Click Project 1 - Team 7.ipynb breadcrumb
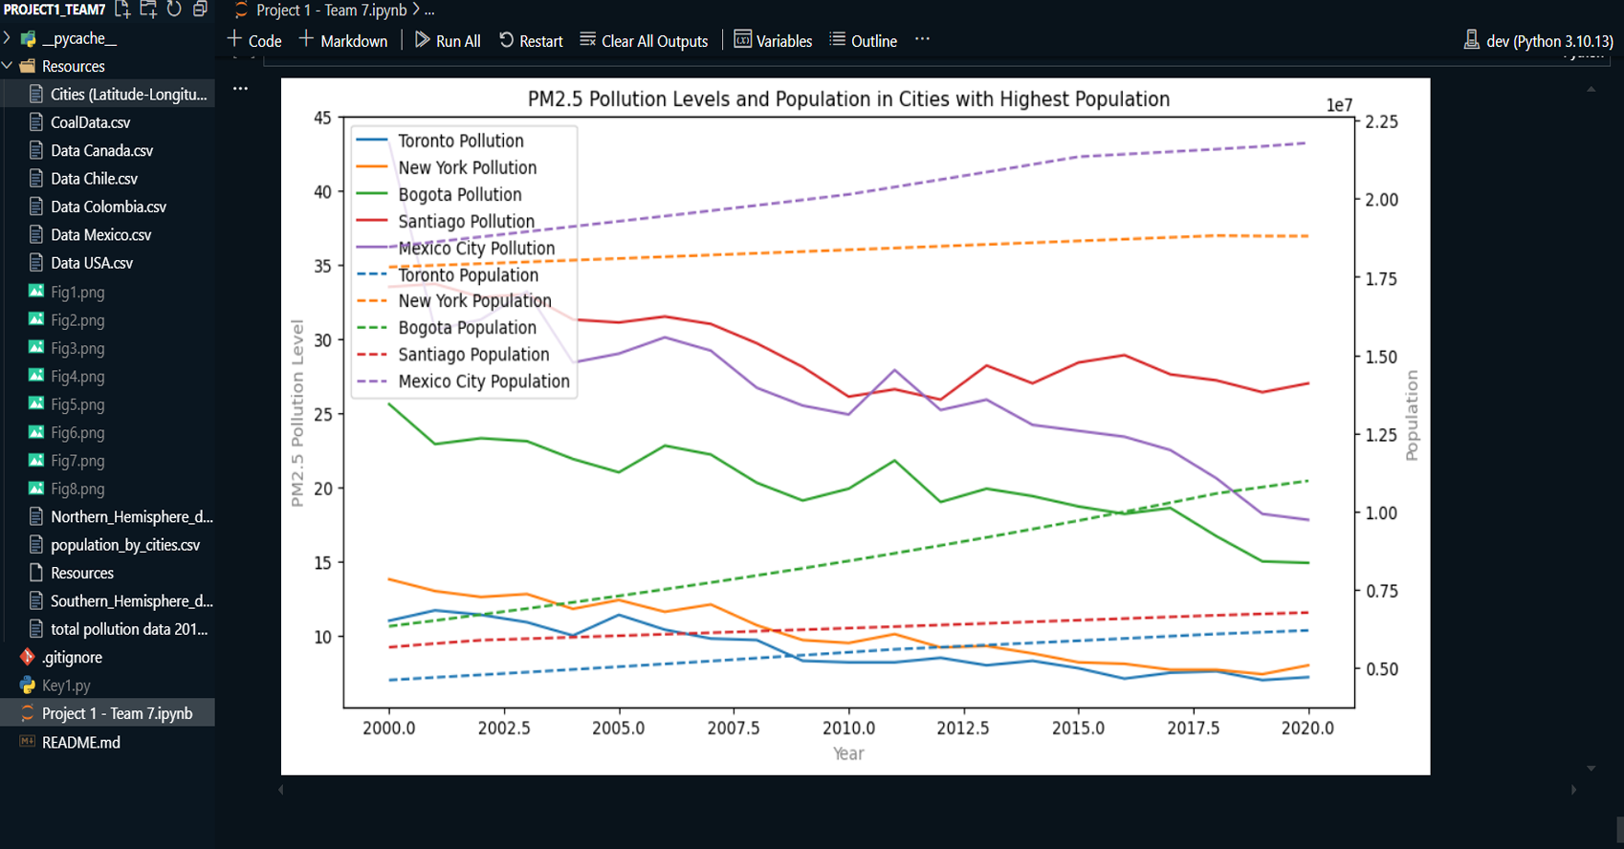 [331, 11]
